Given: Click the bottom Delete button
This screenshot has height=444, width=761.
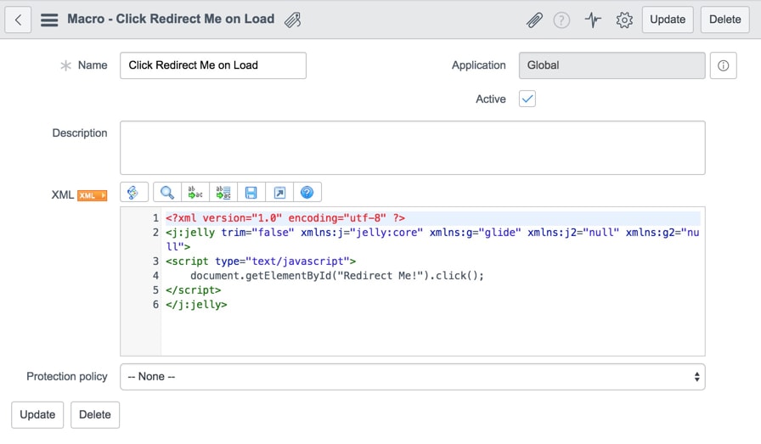Looking at the screenshot, I should pos(95,415).
